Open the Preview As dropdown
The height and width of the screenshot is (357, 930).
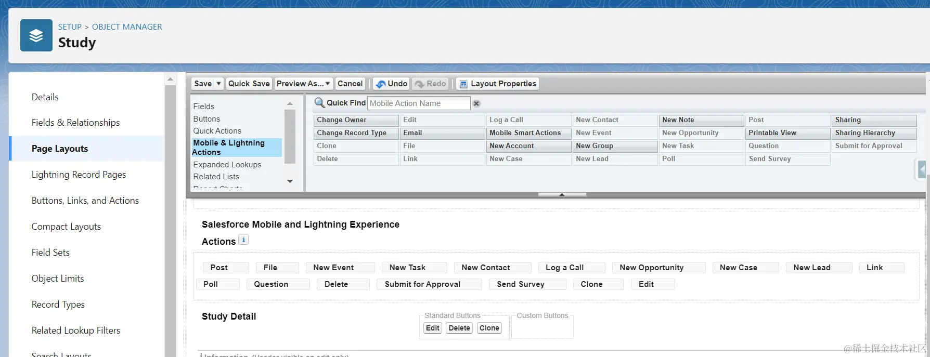(303, 84)
